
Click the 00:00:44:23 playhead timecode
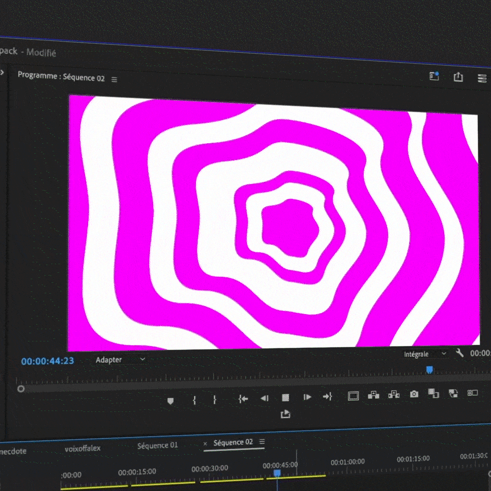click(x=47, y=361)
